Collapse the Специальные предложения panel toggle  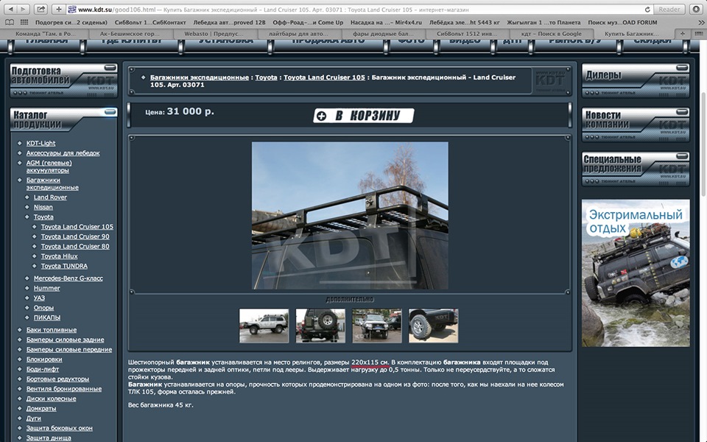[x=682, y=155]
